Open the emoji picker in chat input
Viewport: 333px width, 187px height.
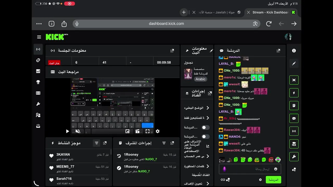(276, 169)
